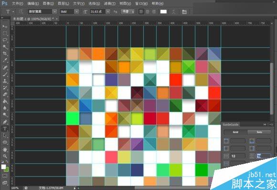Screen dimensions: 277x190
Task: Toggle center text alignment
Action: click(147, 11)
